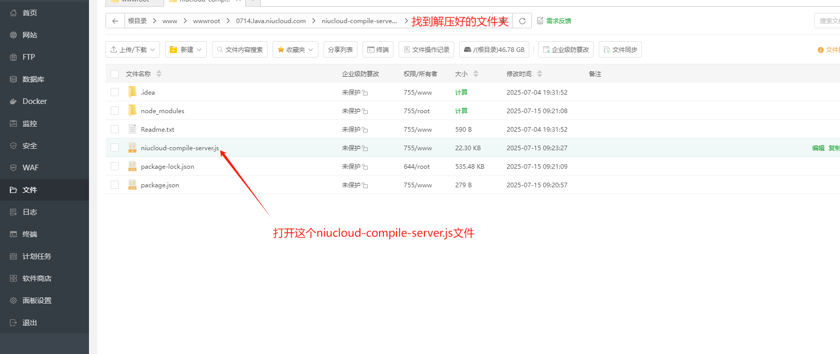Click the niucloud-compile-server.js file icon
840x354 pixels.
click(x=132, y=148)
